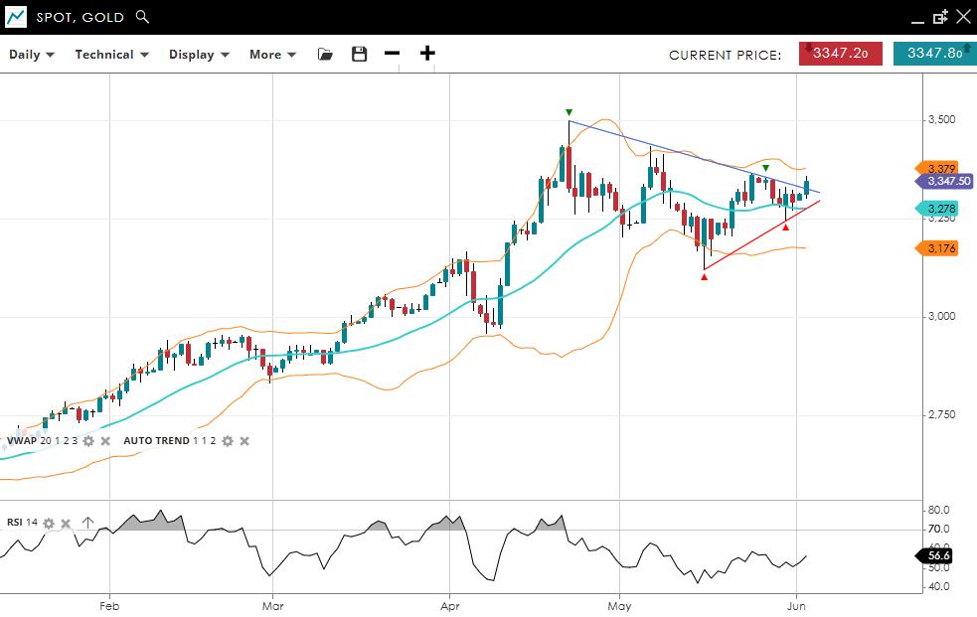
Task: Open AUTO TREND settings gear
Action: [228, 441]
